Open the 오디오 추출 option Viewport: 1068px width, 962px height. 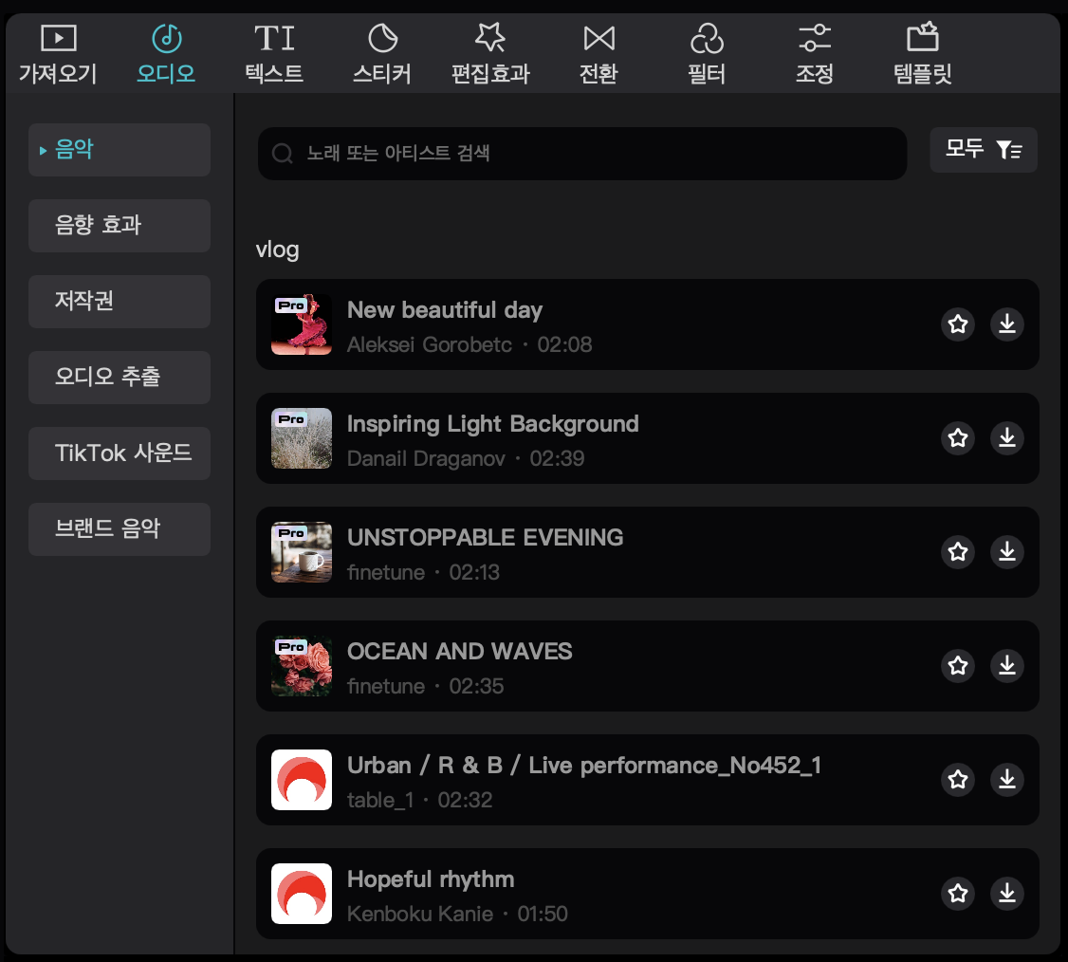click(x=119, y=378)
